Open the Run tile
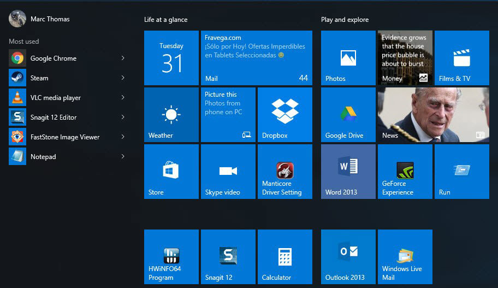The height and width of the screenshot is (288, 498). (x=462, y=172)
